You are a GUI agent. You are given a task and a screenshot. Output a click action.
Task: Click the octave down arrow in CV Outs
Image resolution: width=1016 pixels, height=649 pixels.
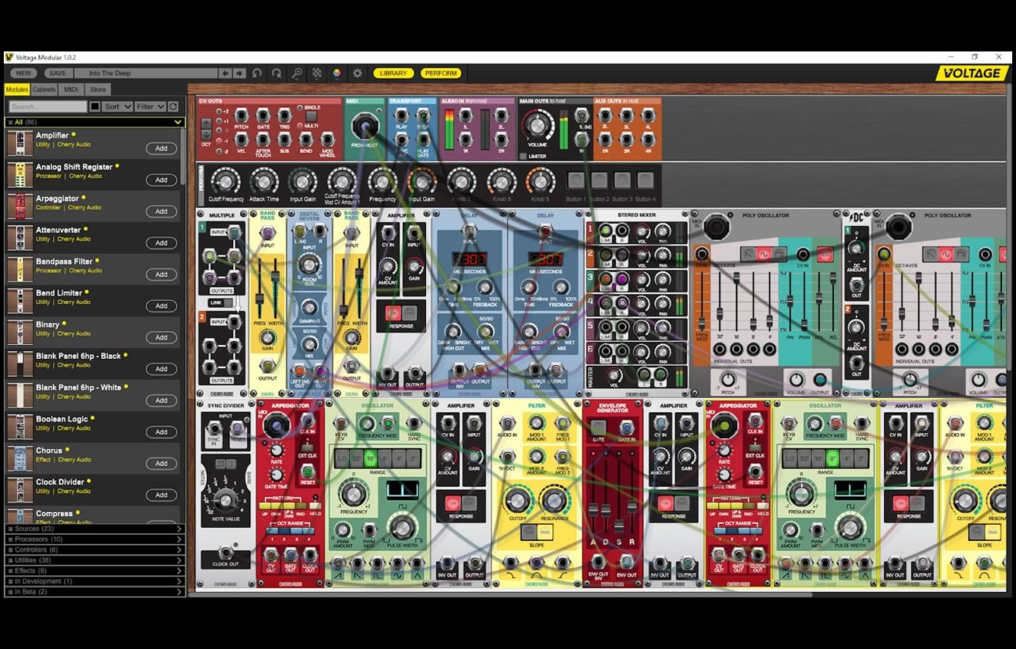pyautogui.click(x=206, y=134)
